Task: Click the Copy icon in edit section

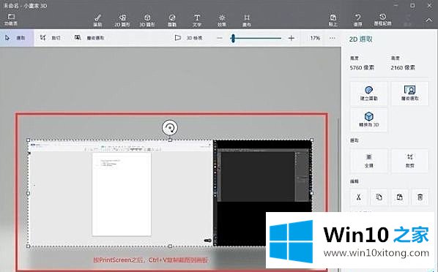Action: (x=379, y=197)
